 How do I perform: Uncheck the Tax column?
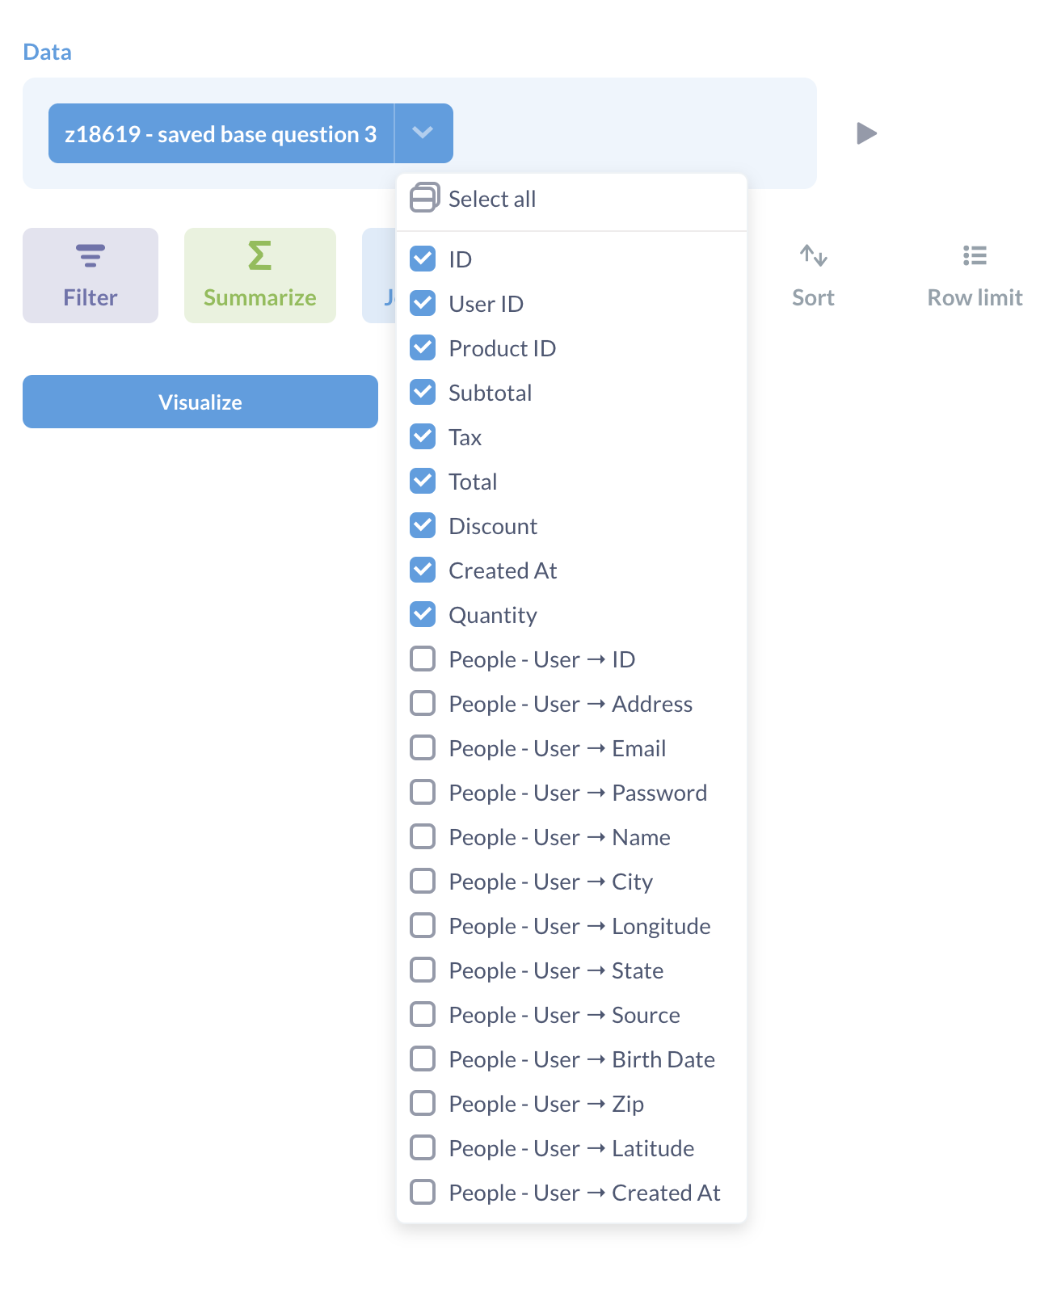(x=423, y=436)
